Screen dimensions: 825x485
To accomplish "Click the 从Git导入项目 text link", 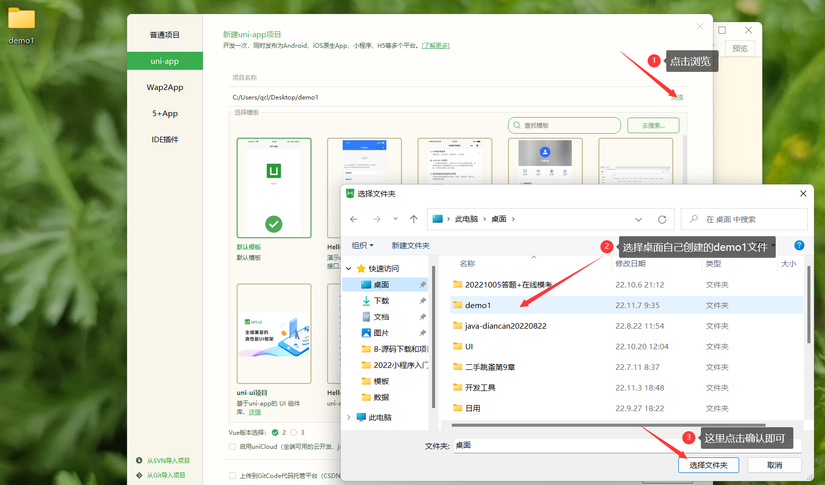I will 166,475.
